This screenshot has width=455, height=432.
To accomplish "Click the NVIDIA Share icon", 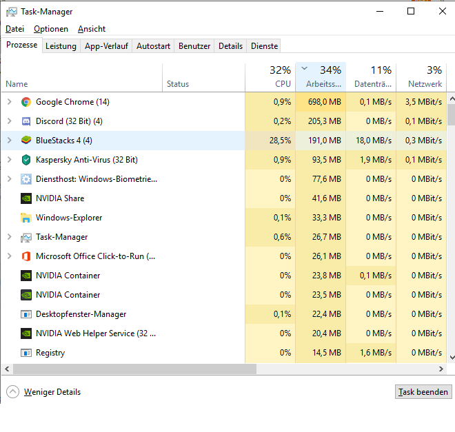I will (26, 198).
